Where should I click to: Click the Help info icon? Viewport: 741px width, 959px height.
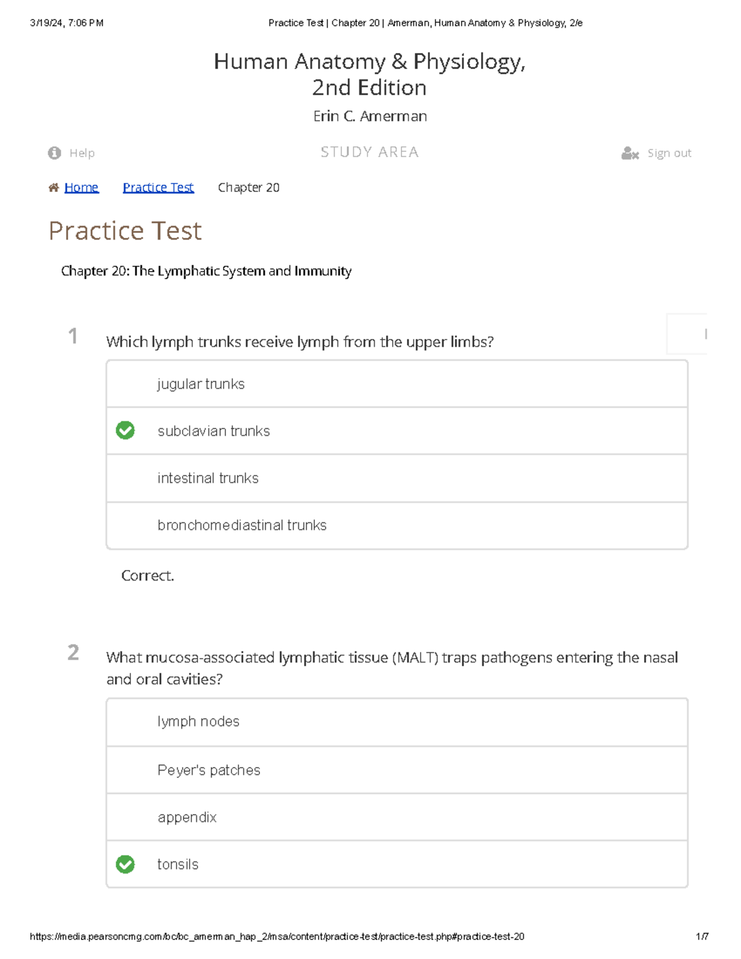click(54, 153)
